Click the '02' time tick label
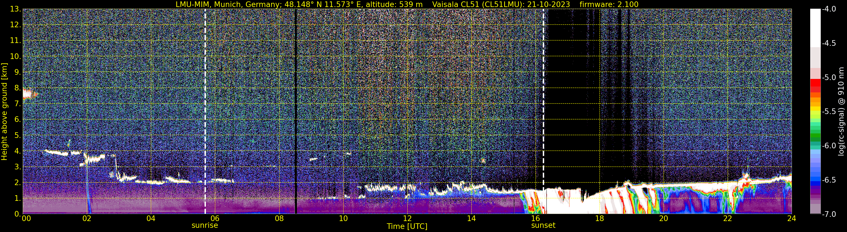This screenshot has height=232, width=847. pyautogui.click(x=87, y=219)
